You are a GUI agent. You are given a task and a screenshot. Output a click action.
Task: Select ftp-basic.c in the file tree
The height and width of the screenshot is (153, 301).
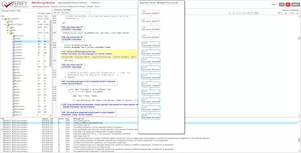[18, 75]
